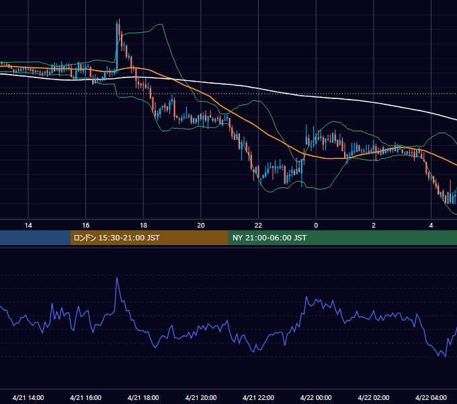Click the 4/21 20:00 date label
457x404 pixels.
click(x=201, y=397)
